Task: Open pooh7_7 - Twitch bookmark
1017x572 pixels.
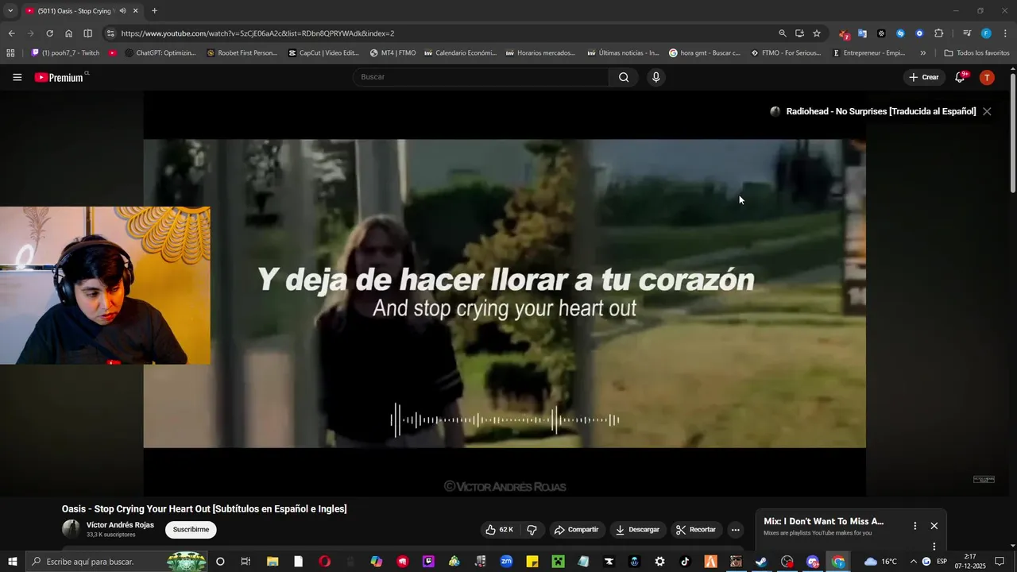Action: point(65,53)
